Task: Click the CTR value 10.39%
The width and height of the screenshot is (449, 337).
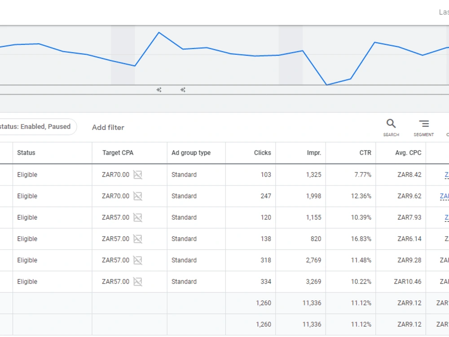Action: click(361, 217)
